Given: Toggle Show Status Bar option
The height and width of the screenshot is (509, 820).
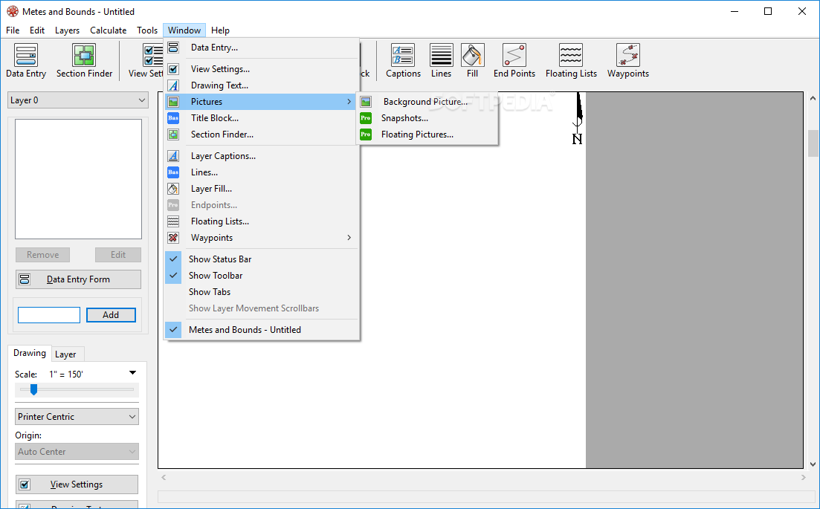Looking at the screenshot, I should click(262, 259).
